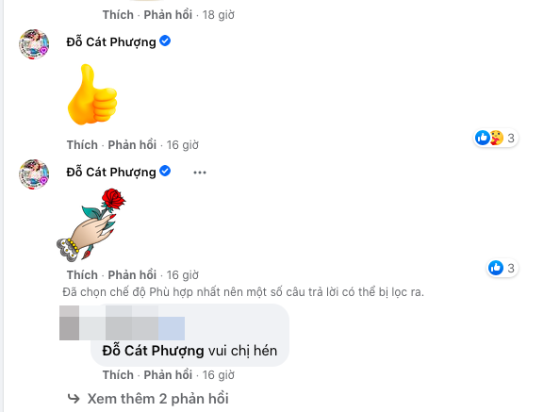Image resolution: width=560 pixels, height=412 pixels.
Task: Open reactions count on the thumbs-up comment
Action: click(x=496, y=138)
